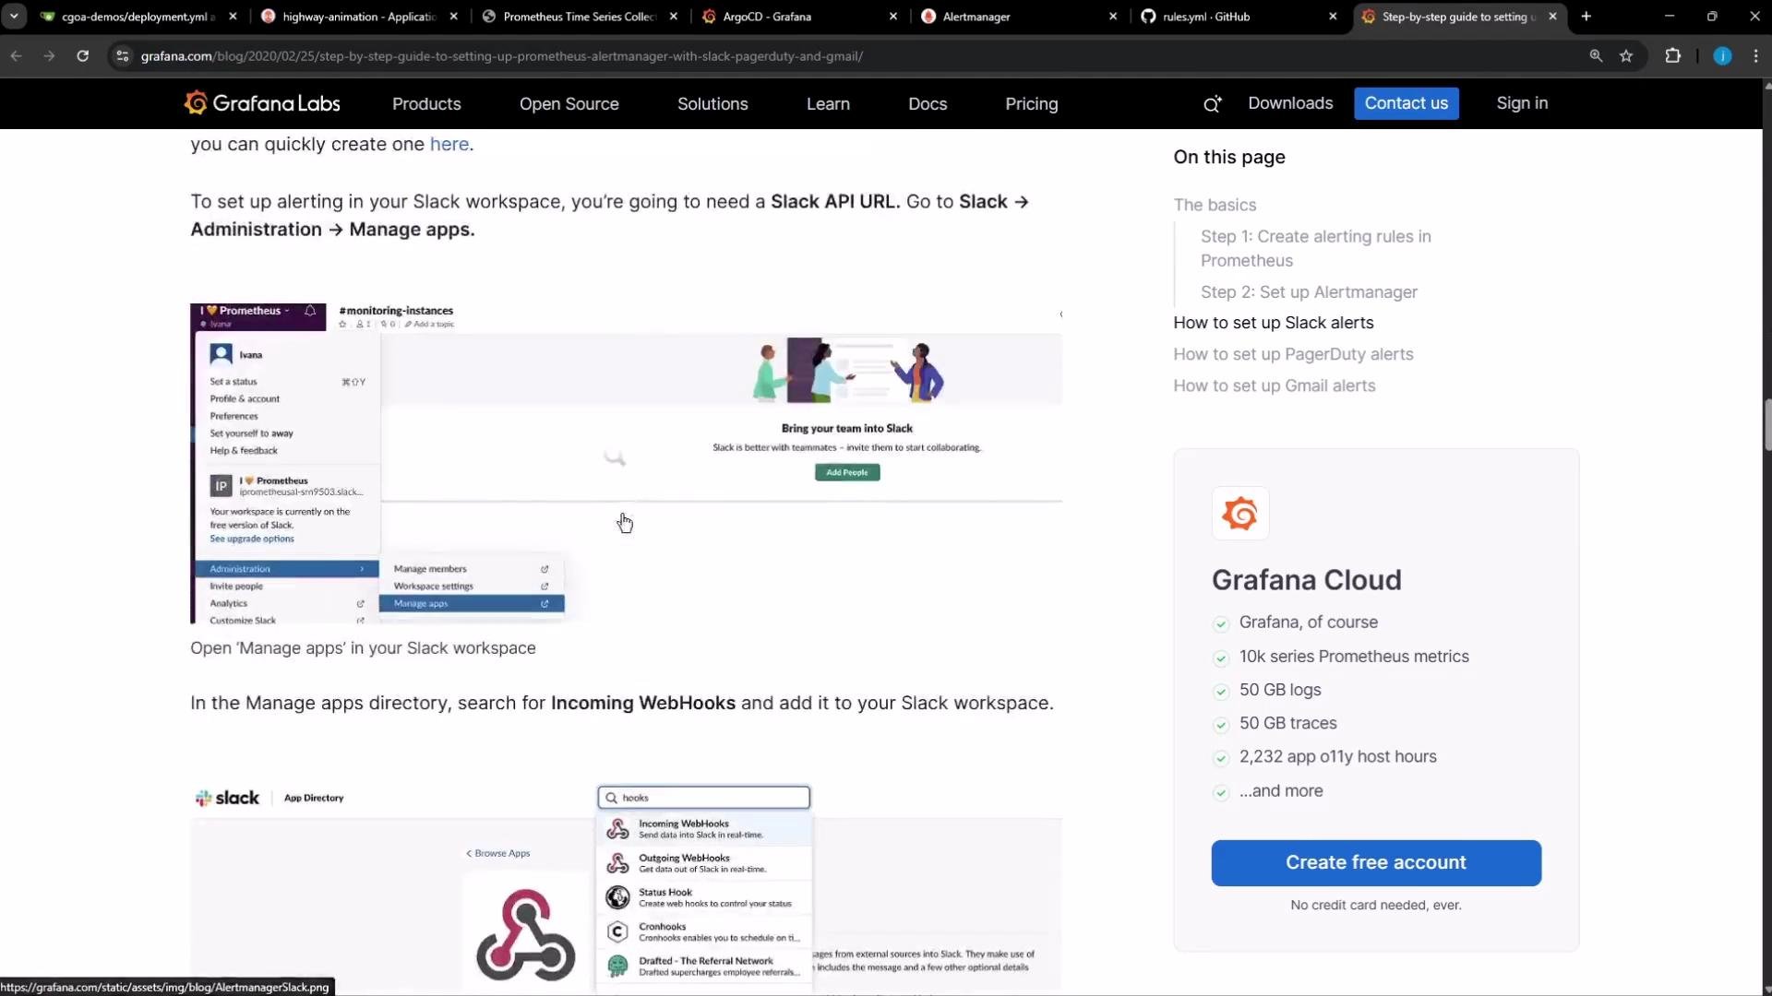The width and height of the screenshot is (1772, 996).
Task: View site information icon in address bar
Action: pyautogui.click(x=122, y=56)
